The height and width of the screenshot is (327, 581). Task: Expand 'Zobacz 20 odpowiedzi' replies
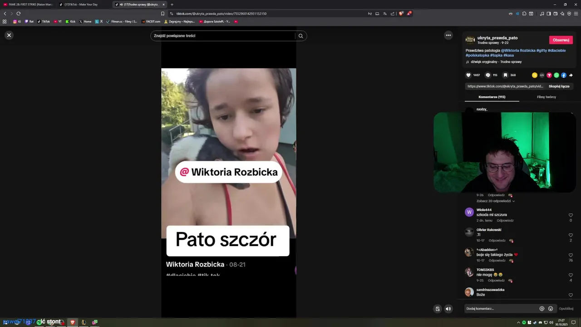click(x=495, y=201)
